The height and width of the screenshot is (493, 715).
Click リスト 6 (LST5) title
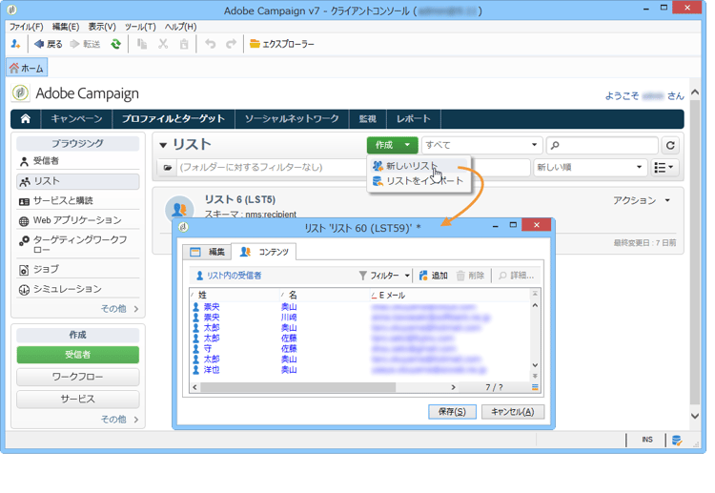coord(240,199)
